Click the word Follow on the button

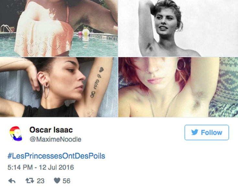coord(211,133)
